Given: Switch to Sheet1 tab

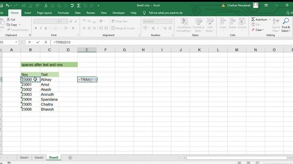Looking at the screenshot, I should (24, 158).
